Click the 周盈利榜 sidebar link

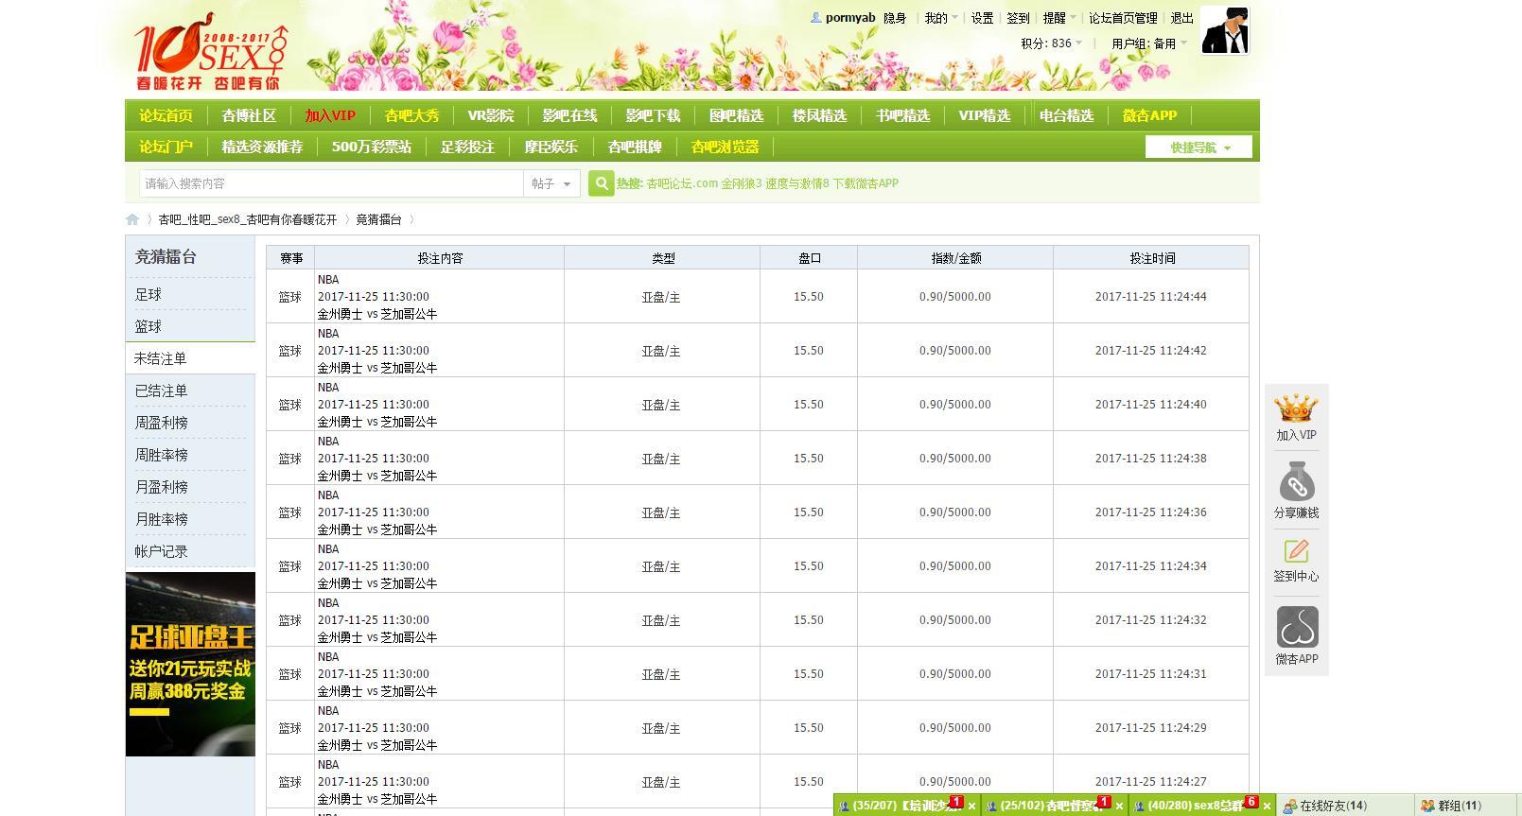tap(161, 423)
